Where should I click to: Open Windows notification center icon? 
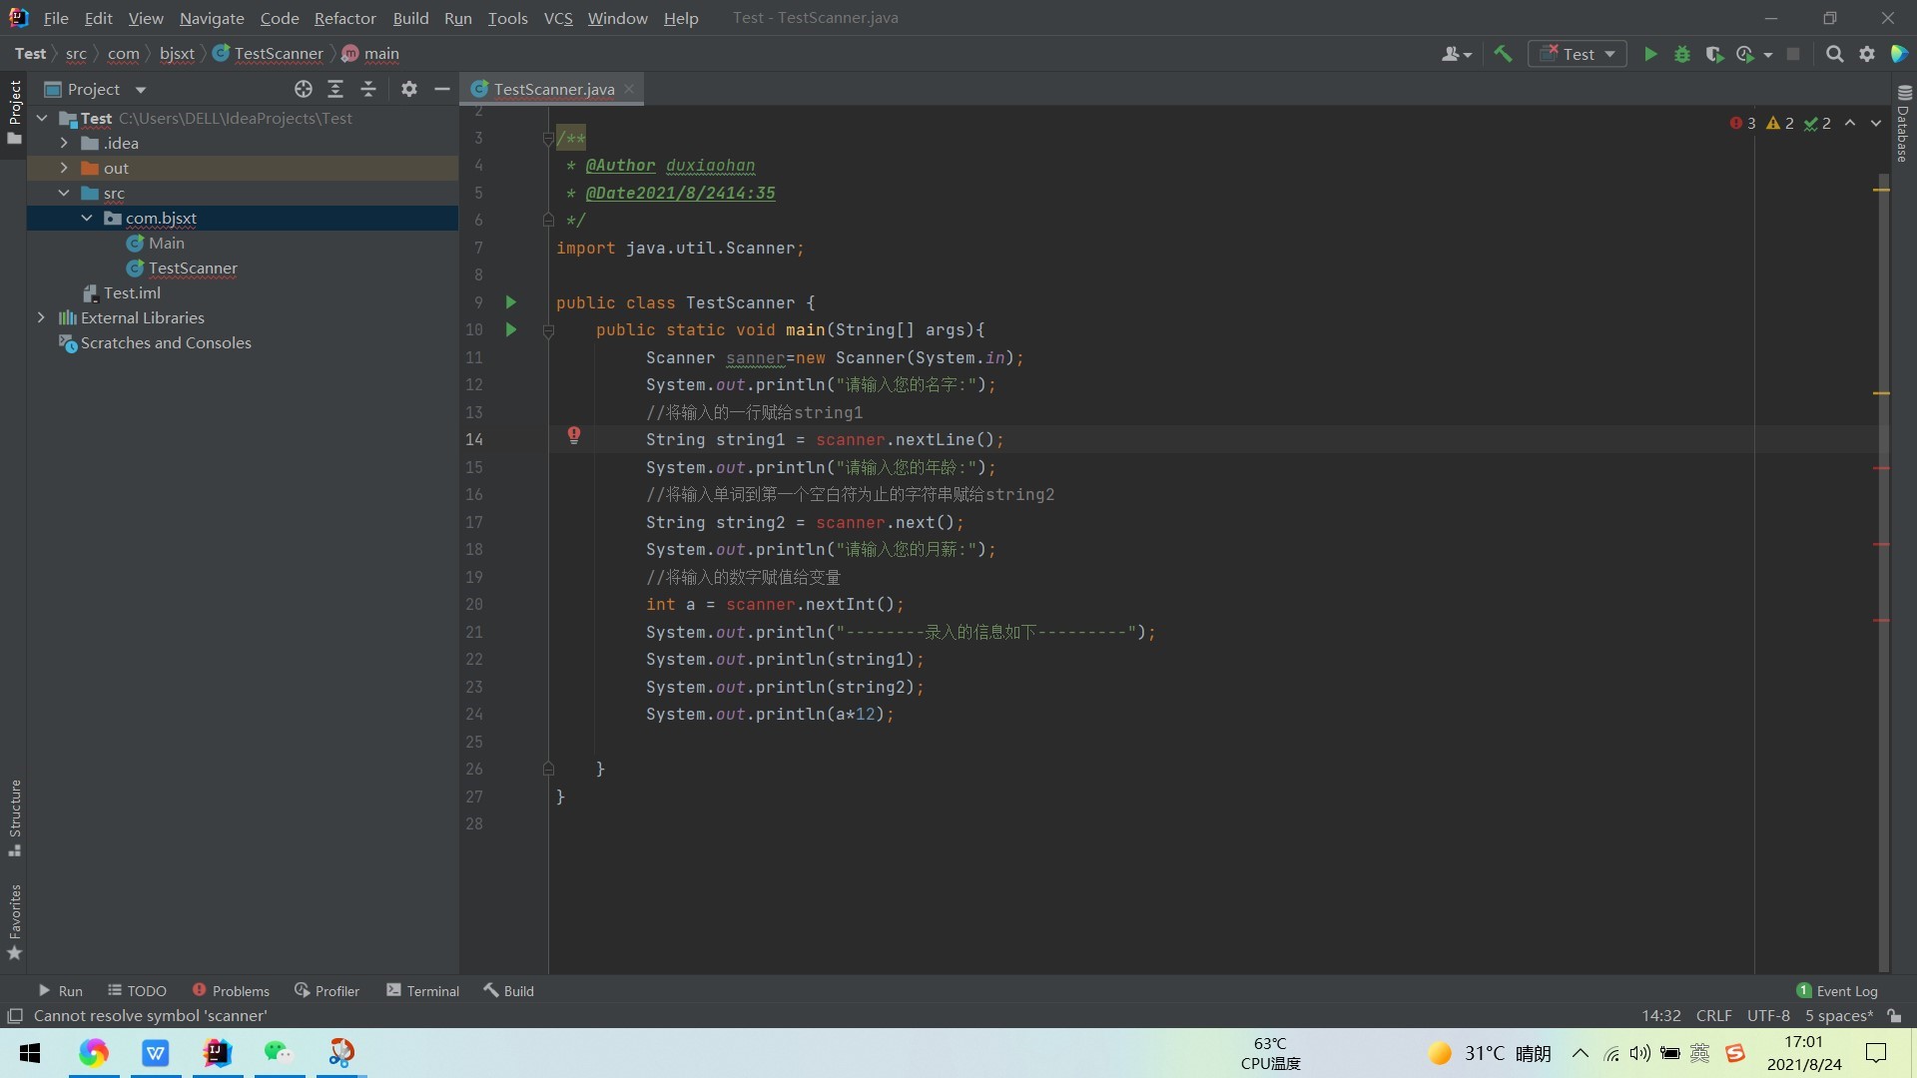(1876, 1053)
